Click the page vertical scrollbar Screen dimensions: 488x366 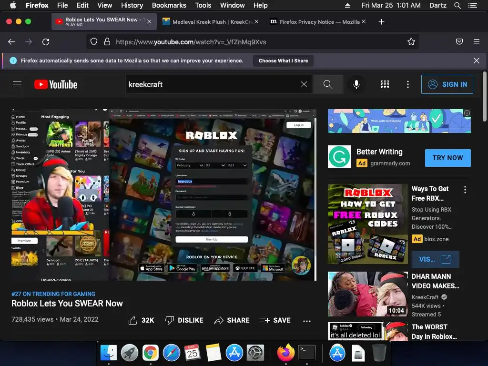484,96
